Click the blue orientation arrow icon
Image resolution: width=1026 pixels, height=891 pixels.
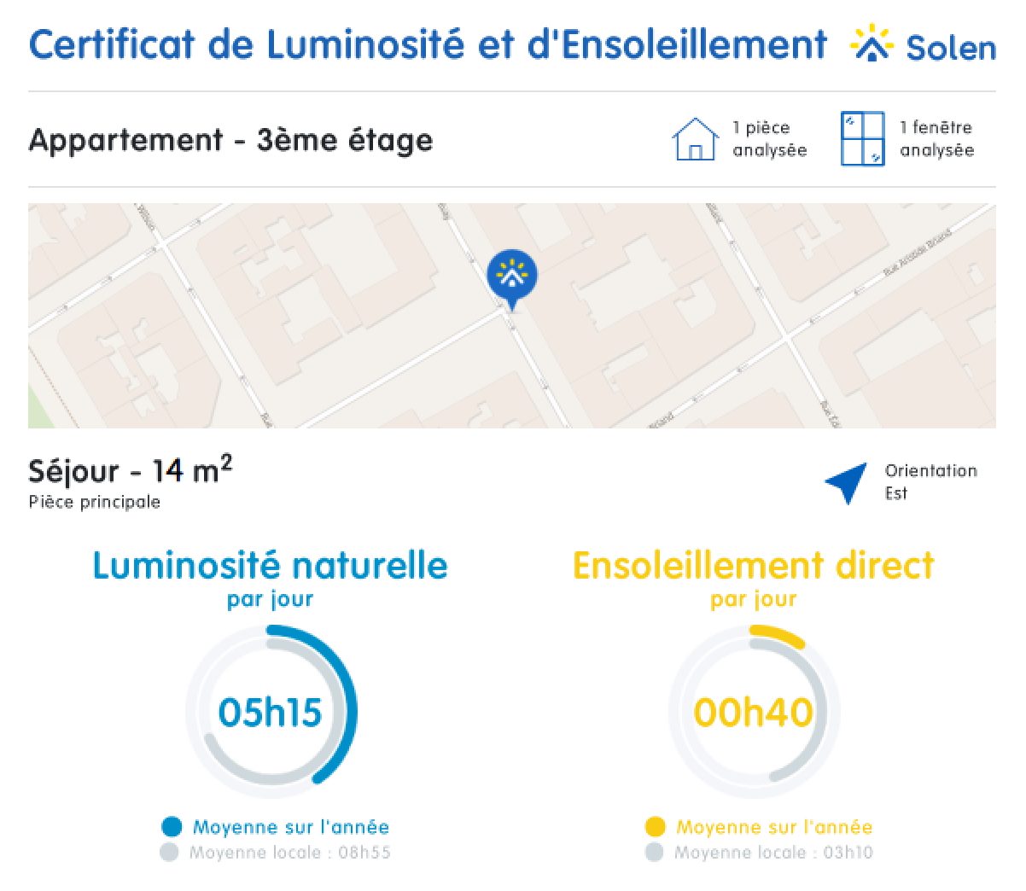pyautogui.click(x=846, y=482)
